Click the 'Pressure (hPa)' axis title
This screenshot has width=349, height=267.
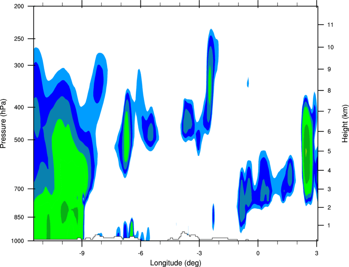[x=3, y=124]
